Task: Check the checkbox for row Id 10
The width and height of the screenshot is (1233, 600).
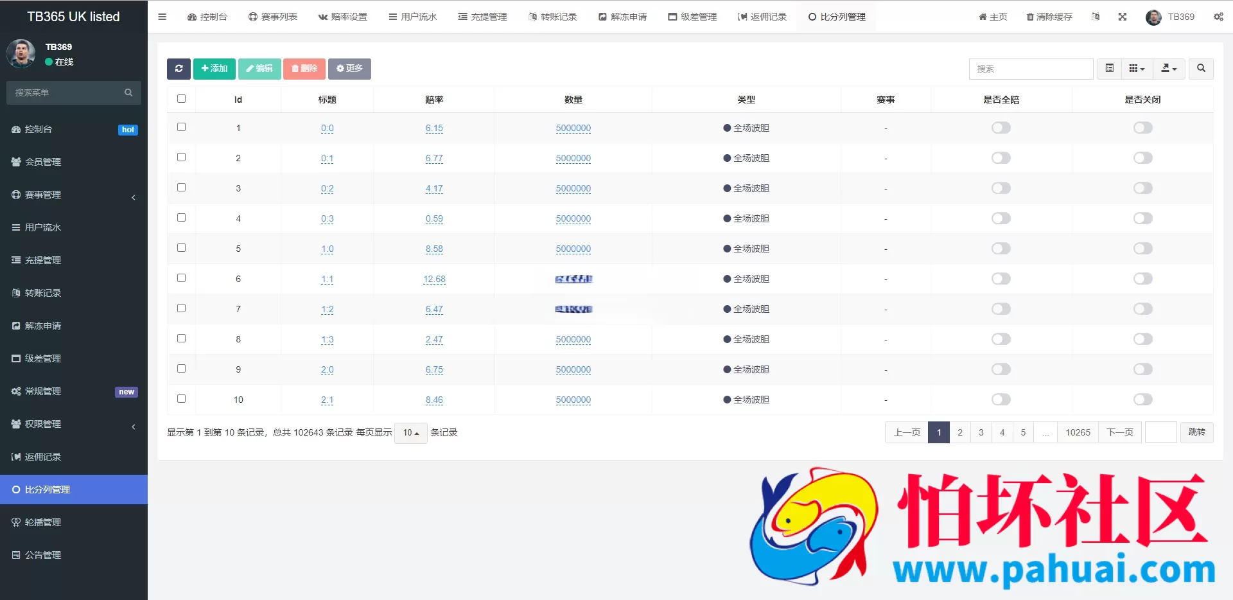Action: (181, 399)
